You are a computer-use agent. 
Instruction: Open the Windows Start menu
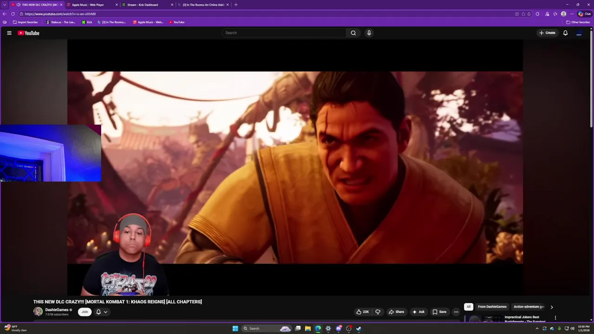(x=235, y=328)
